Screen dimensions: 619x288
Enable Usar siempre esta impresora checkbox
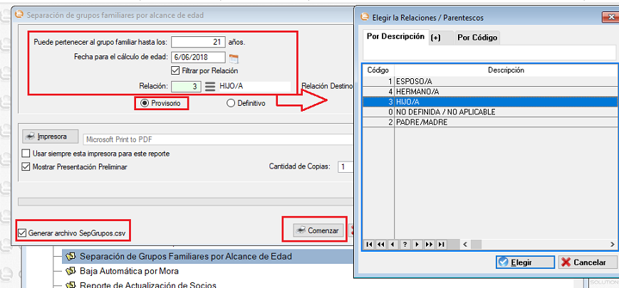pyautogui.click(x=26, y=154)
